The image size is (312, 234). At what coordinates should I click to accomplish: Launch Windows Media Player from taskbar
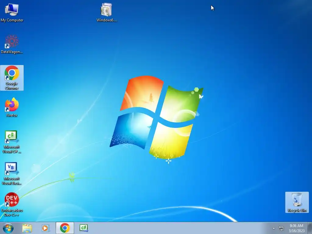pyautogui.click(x=46, y=228)
